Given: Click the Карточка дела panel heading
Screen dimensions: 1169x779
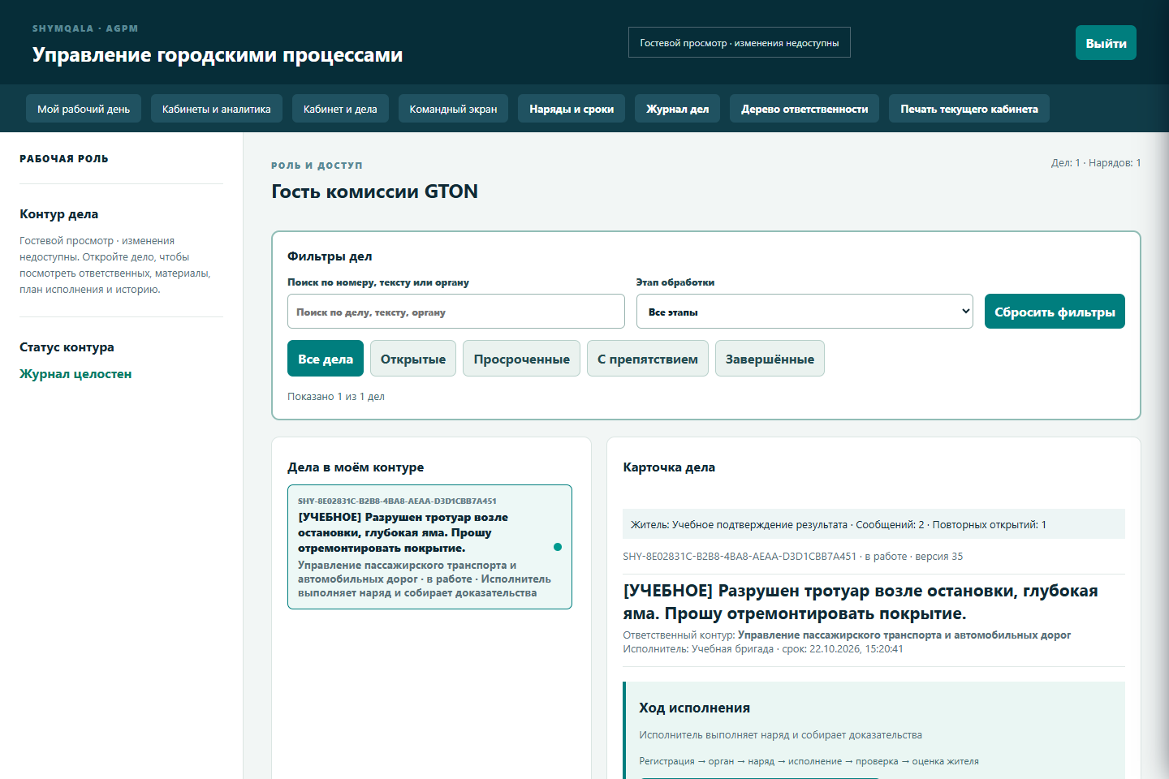Looking at the screenshot, I should (x=669, y=467).
